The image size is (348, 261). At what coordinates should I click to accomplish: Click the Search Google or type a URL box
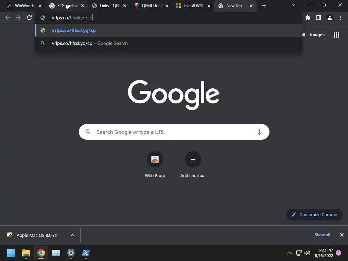click(x=174, y=132)
